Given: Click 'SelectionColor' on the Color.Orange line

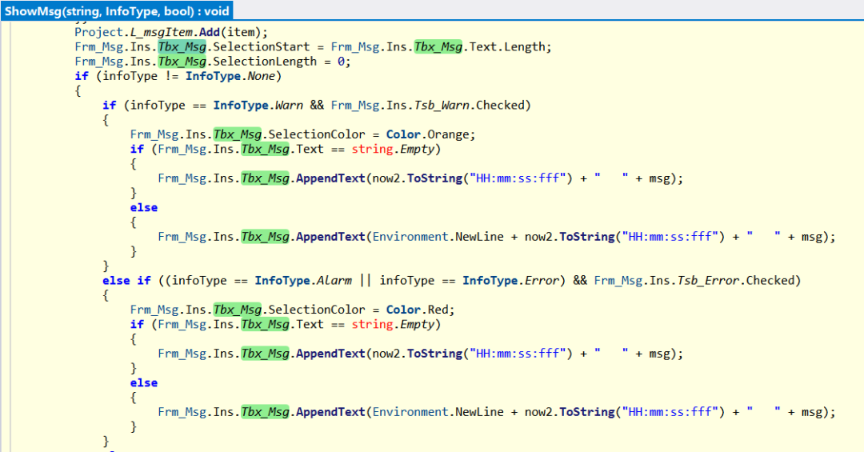Looking at the screenshot, I should (x=316, y=134).
